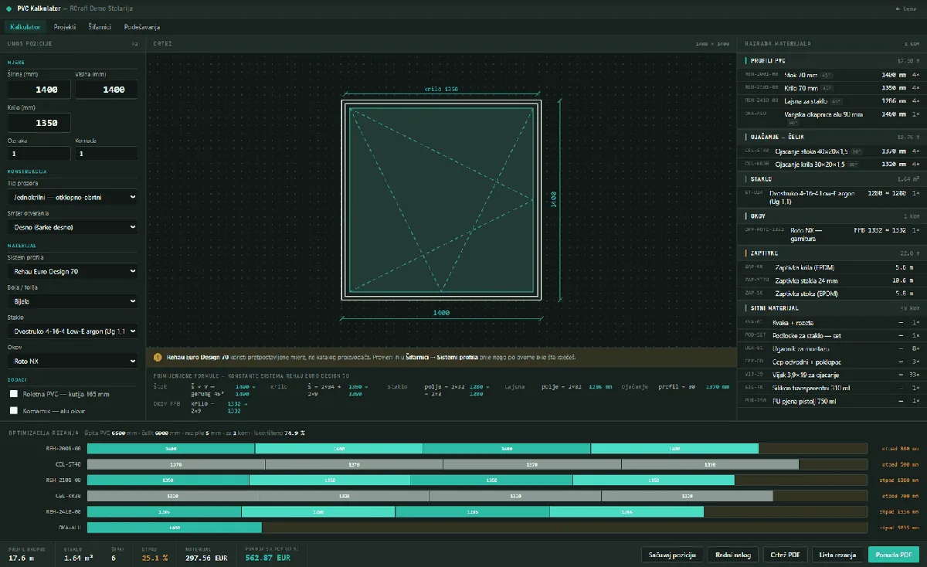
Task: Click the Širina (mm) input field
Action: click(39, 90)
